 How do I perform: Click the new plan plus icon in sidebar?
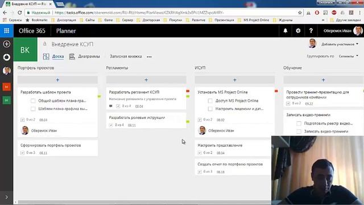[6, 44]
